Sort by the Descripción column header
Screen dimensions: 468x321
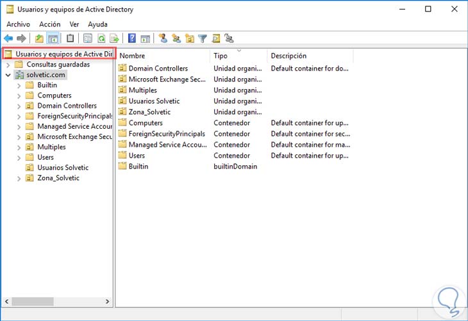[x=310, y=56]
